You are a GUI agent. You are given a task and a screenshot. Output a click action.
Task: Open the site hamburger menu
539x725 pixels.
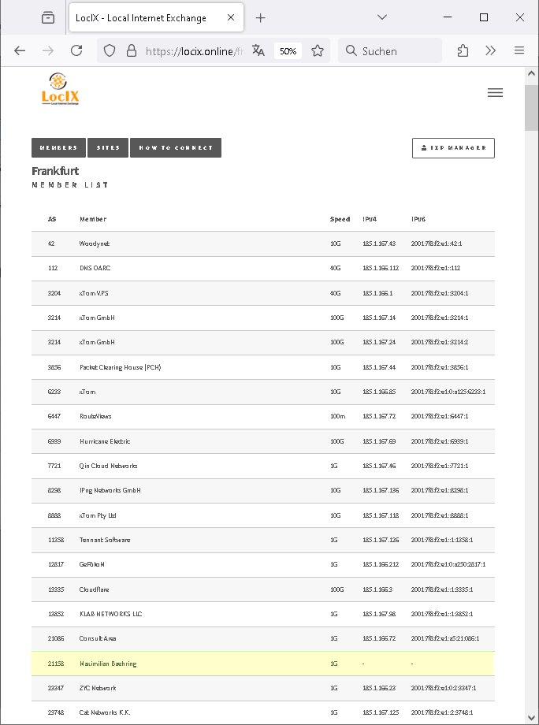[x=495, y=92]
